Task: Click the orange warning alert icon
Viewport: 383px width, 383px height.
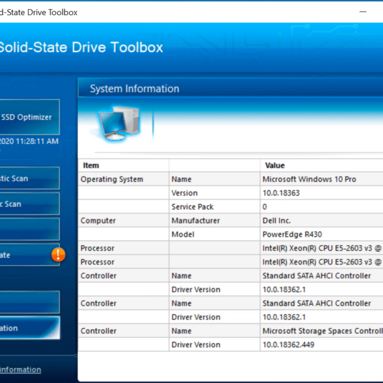Action: 58,255
